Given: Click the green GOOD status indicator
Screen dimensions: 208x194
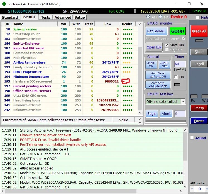Looking at the screenshot, I should [x=178, y=31].
